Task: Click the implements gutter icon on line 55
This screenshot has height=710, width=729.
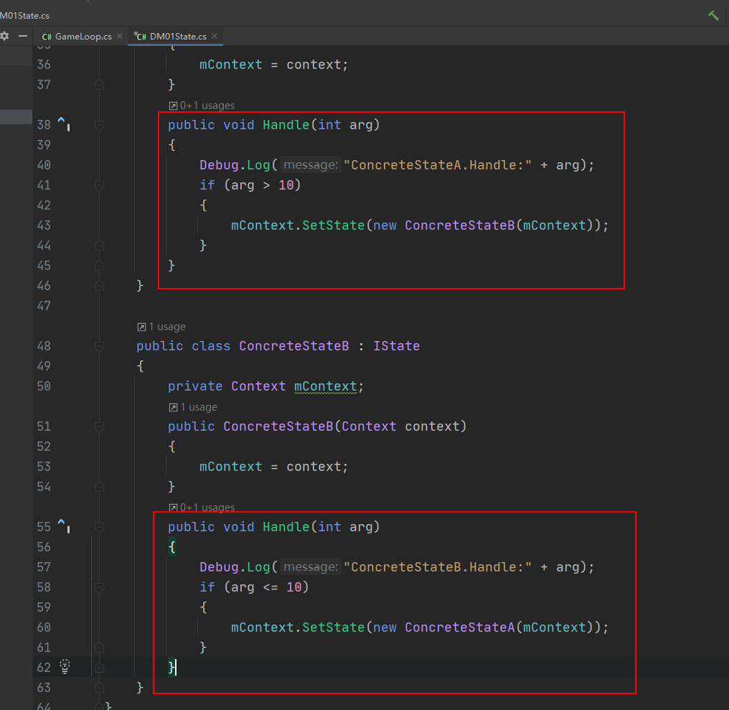Action: coord(64,526)
